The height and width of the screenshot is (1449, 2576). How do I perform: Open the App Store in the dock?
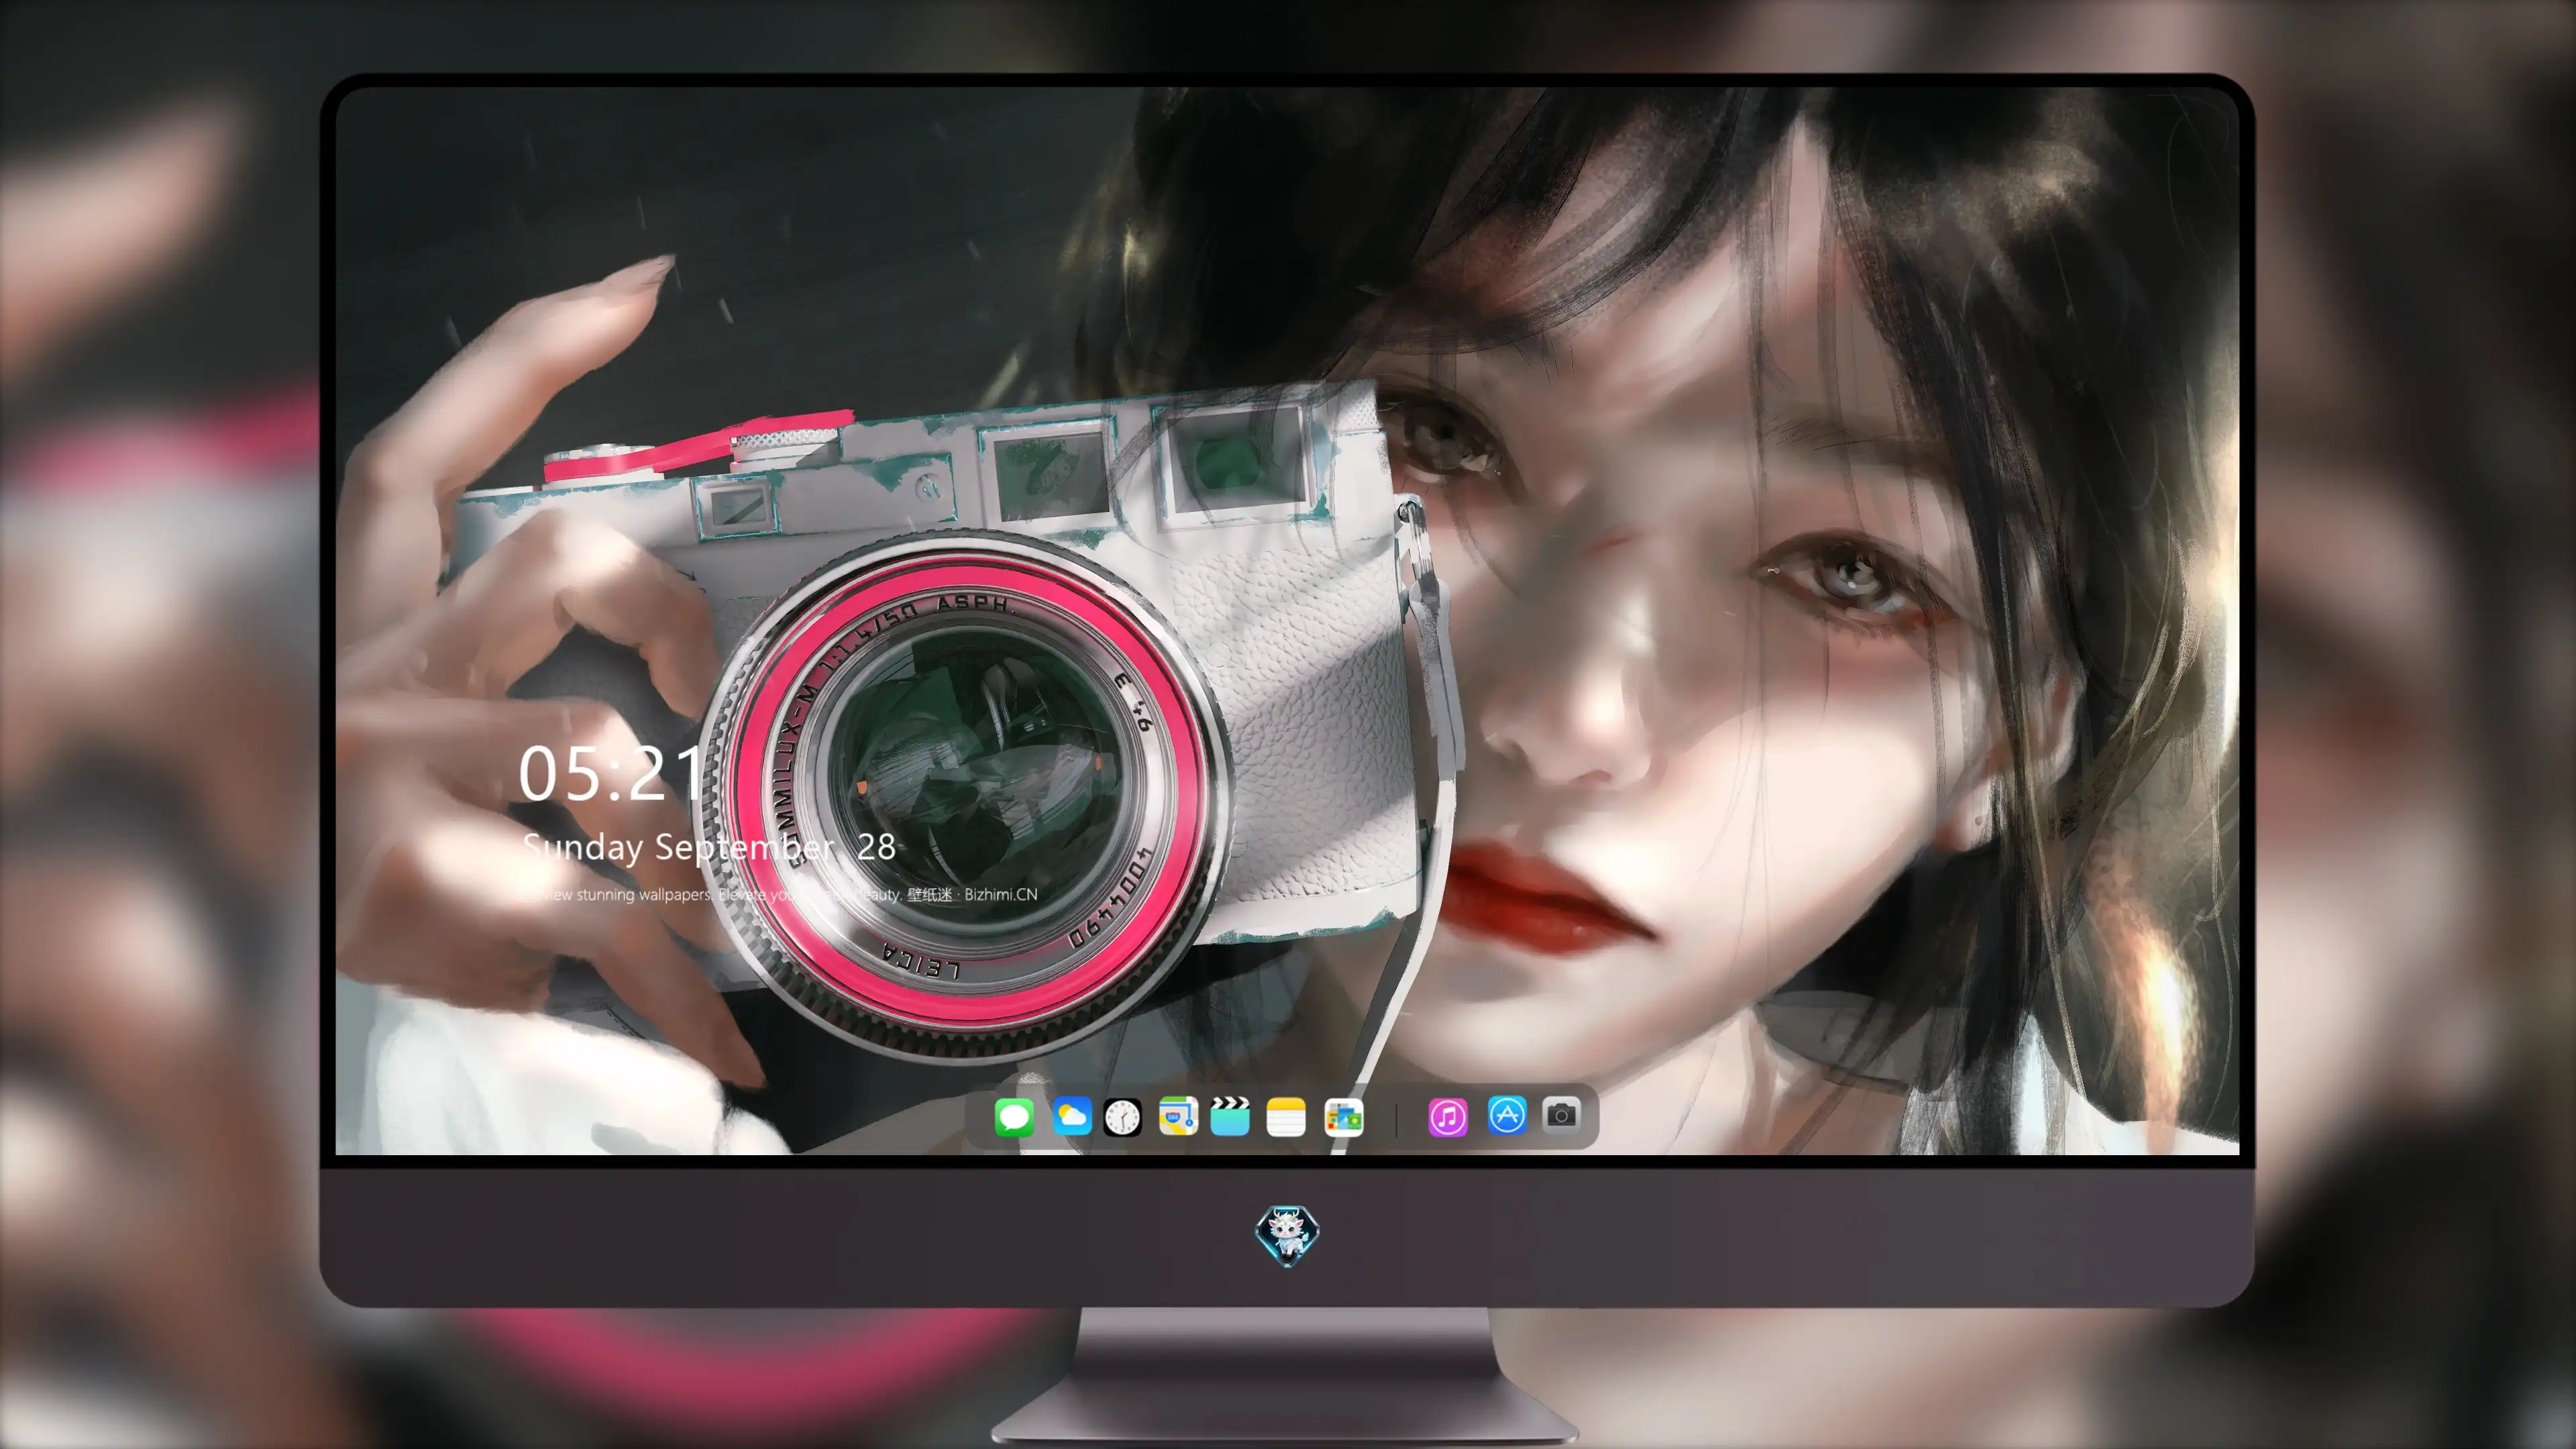pos(1507,1115)
